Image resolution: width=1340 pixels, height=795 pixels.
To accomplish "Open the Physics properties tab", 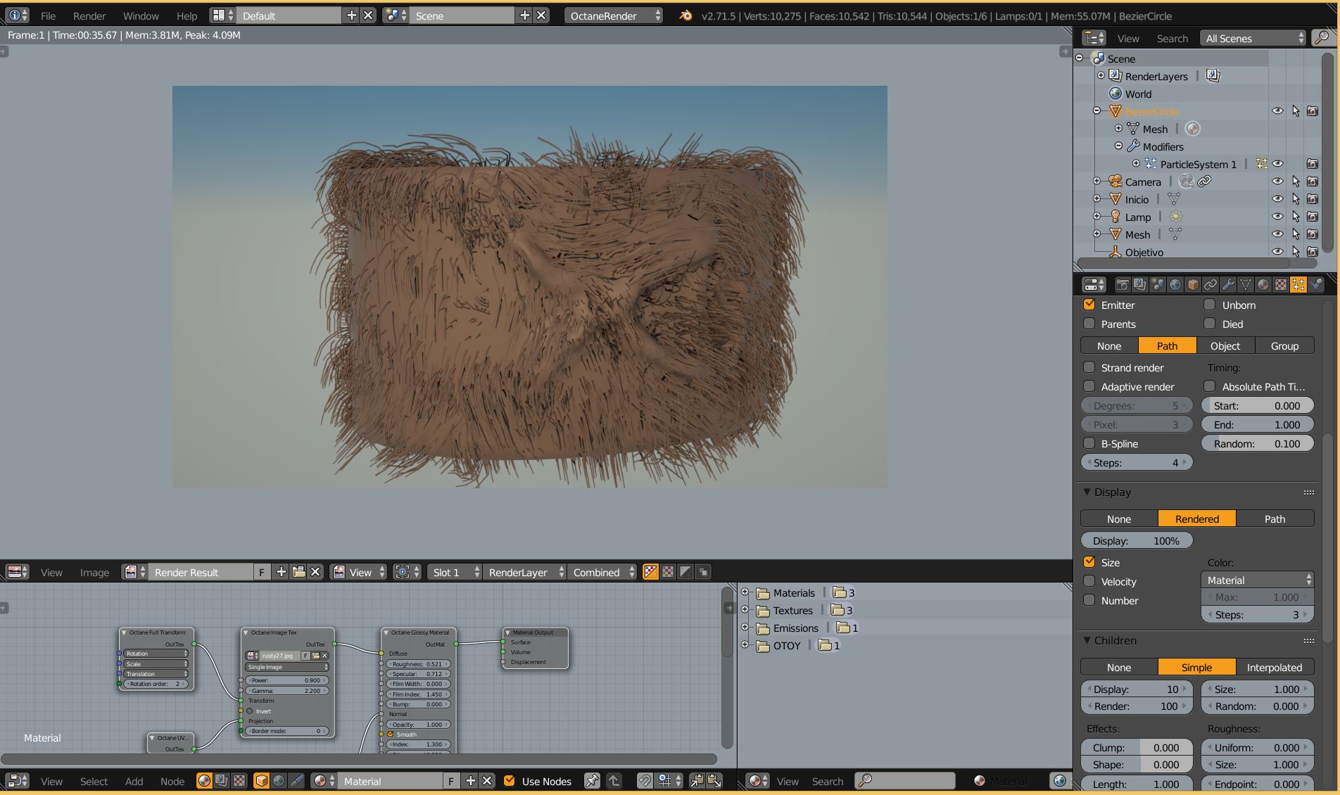I will click(x=1316, y=285).
